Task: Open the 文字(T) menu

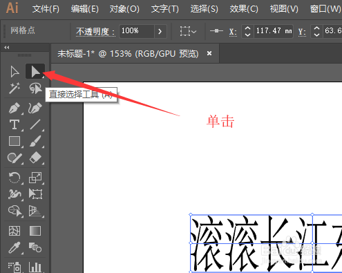Action: point(164,9)
